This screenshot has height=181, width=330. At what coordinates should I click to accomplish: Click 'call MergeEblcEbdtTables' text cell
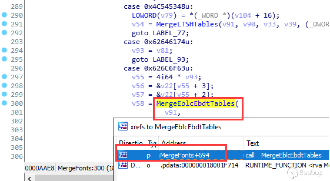(x=284, y=155)
